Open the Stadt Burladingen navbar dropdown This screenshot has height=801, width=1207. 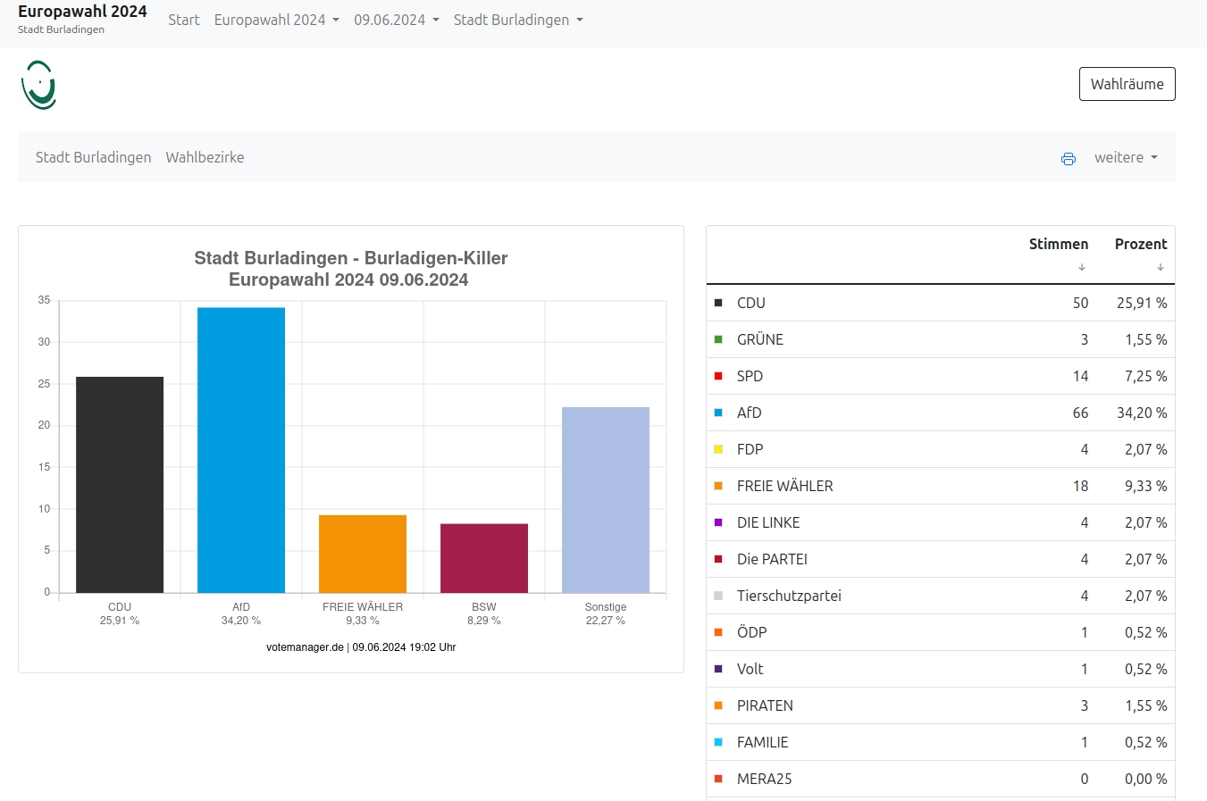[x=517, y=20]
